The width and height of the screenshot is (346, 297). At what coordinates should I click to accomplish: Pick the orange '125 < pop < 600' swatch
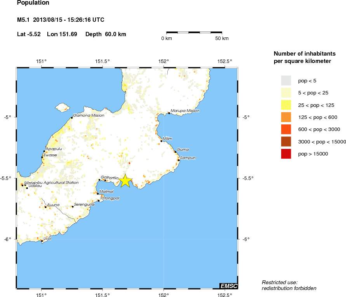click(x=286, y=117)
